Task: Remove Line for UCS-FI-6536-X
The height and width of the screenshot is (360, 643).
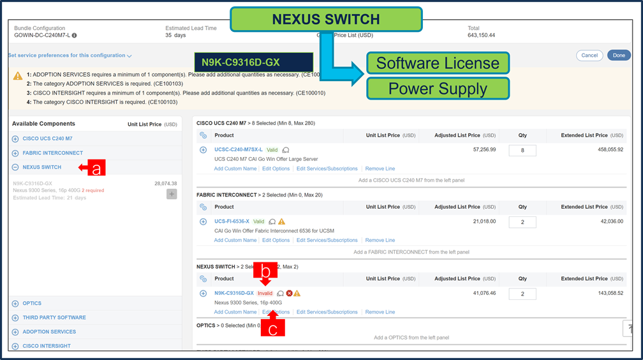Action: [380, 241]
